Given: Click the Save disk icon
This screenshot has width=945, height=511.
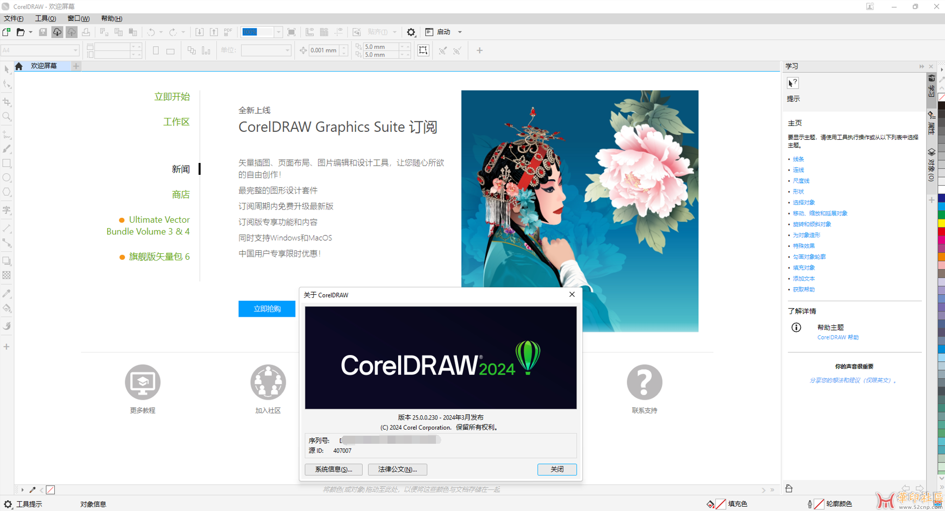Looking at the screenshot, I should (x=43, y=32).
